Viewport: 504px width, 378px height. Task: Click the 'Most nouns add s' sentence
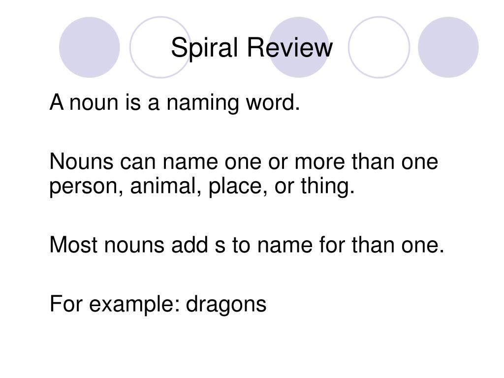point(247,245)
